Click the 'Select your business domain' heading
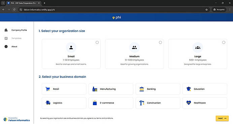233x124 pixels. pos(62,77)
